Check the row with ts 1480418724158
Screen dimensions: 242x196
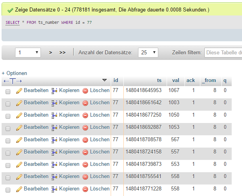pyautogui.click(x=8, y=153)
